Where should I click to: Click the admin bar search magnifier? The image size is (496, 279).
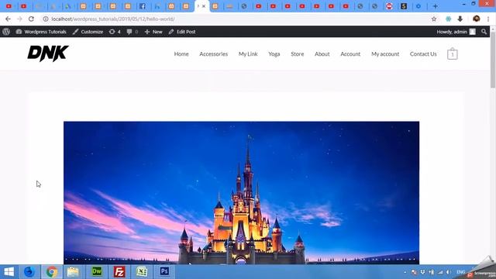click(x=484, y=32)
